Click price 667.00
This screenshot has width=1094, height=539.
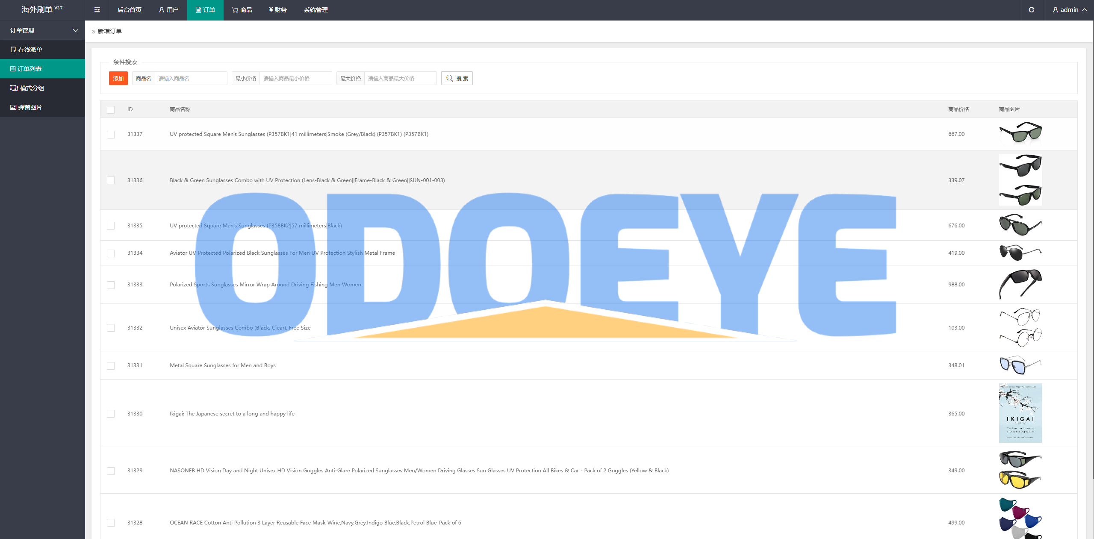pyautogui.click(x=956, y=134)
